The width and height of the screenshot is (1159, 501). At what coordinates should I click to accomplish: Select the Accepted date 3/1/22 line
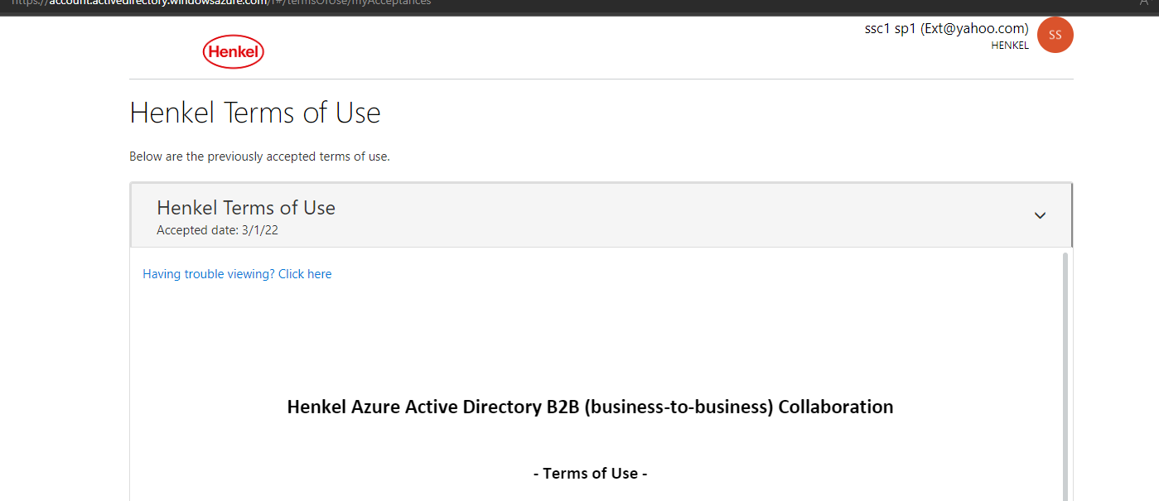(x=217, y=230)
